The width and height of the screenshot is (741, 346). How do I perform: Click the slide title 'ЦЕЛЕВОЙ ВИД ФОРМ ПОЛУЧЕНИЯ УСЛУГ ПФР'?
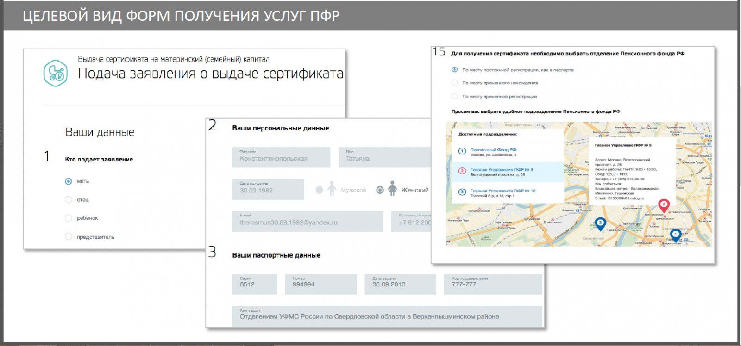click(181, 16)
